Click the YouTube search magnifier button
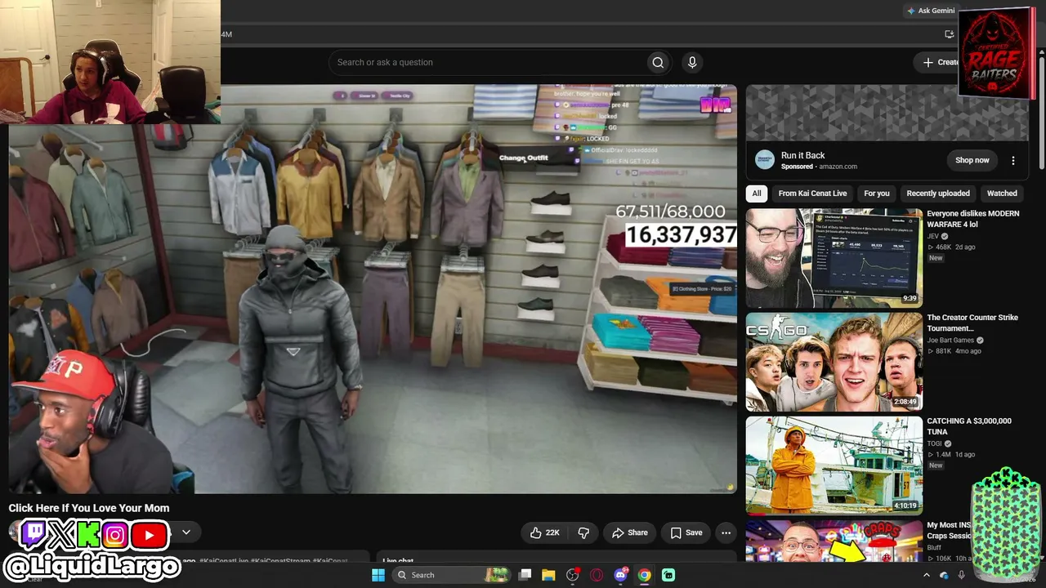1046x588 pixels. tap(658, 62)
